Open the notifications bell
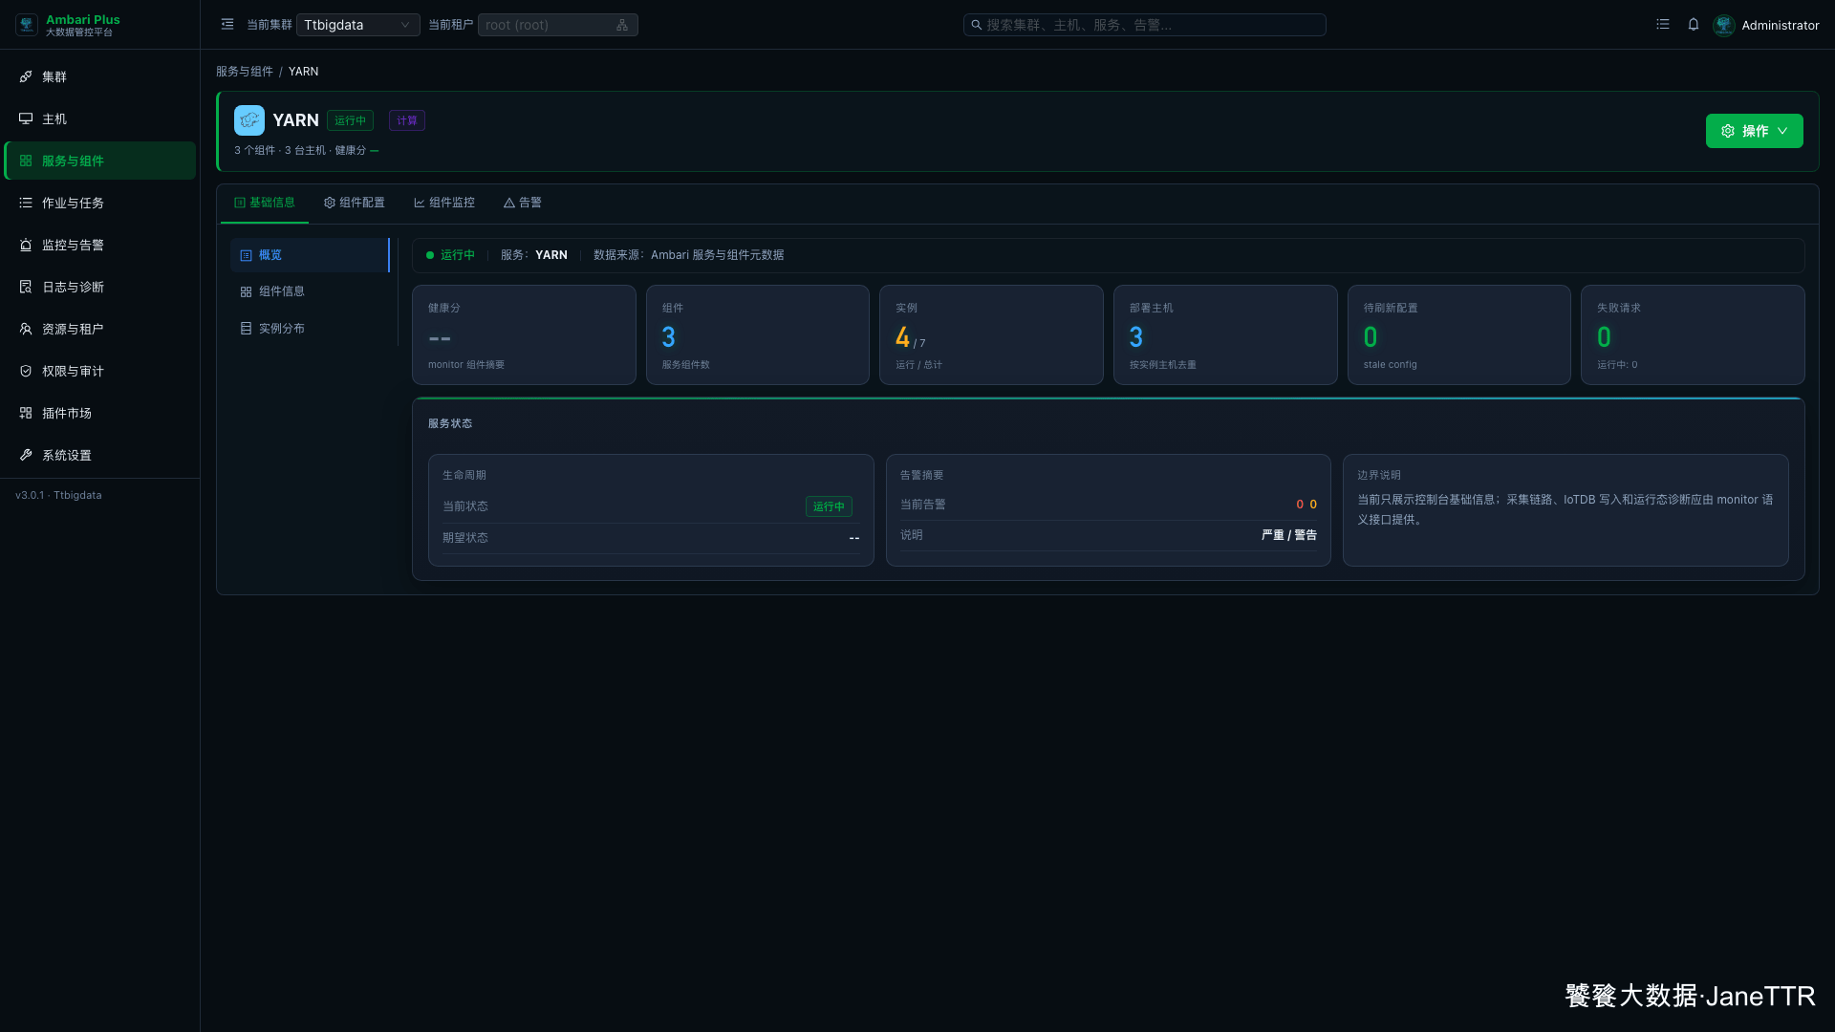Viewport: 1835px width, 1032px height. pyautogui.click(x=1694, y=25)
